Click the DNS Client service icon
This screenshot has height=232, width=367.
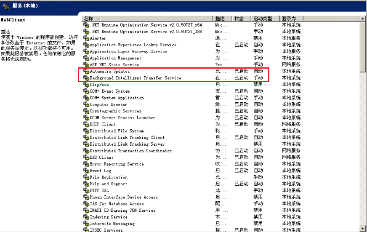pos(86,157)
